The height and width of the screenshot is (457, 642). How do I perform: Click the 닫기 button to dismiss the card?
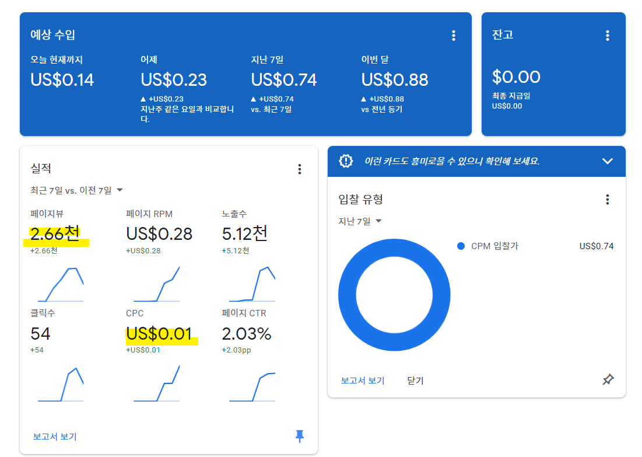pos(414,380)
